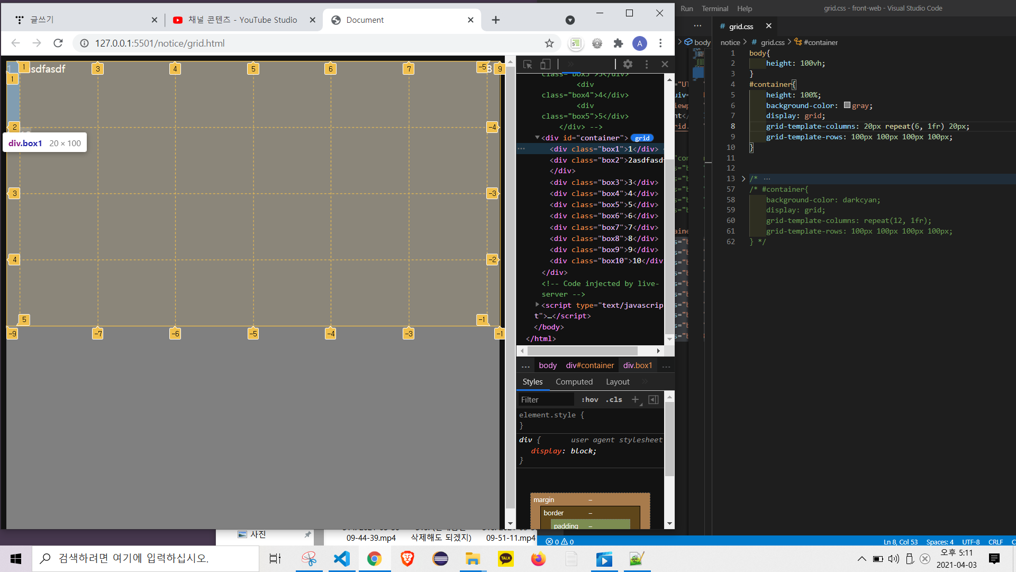Open Chrome tab search dropdown
The height and width of the screenshot is (572, 1016).
click(x=570, y=20)
